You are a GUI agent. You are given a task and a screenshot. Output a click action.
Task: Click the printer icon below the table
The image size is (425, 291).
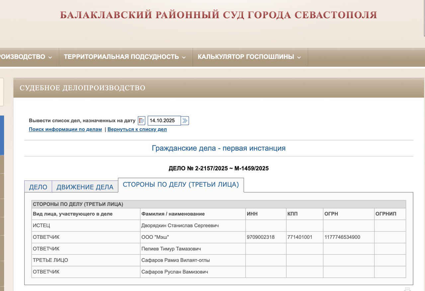pos(407,289)
